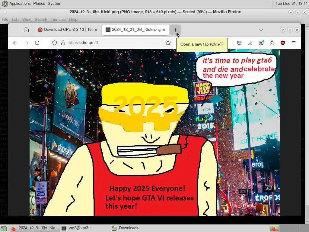This screenshot has height=232, width=309.
Task: Open the Edit menu in terminal window
Action: click(x=15, y=20)
